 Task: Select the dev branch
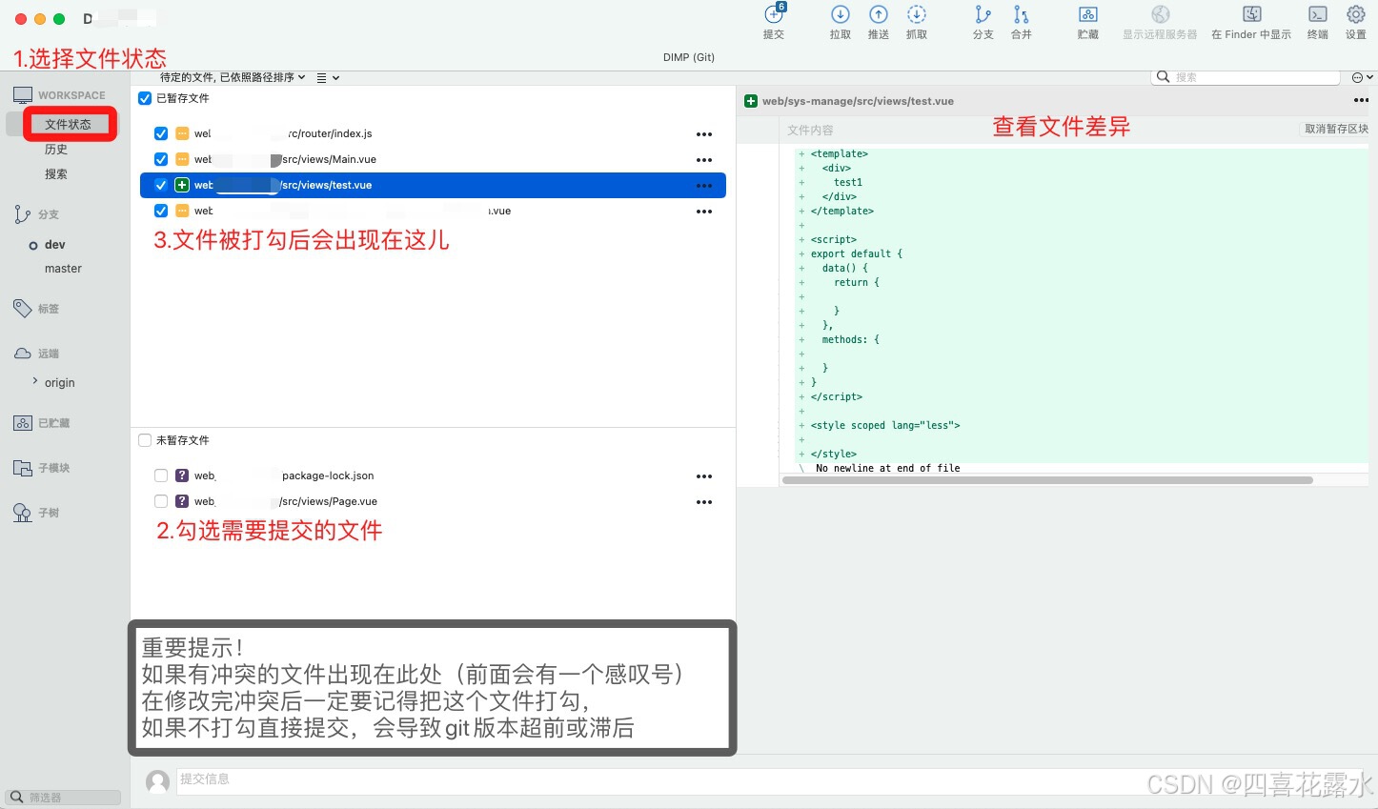coord(55,245)
